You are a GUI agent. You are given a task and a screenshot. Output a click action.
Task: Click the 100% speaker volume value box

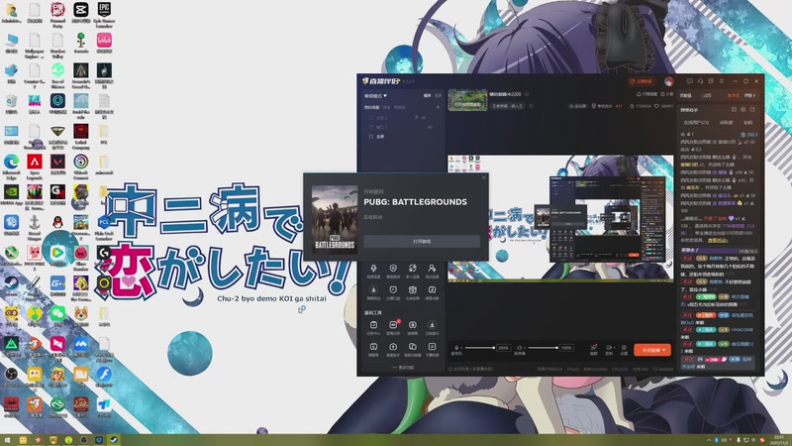click(x=566, y=348)
